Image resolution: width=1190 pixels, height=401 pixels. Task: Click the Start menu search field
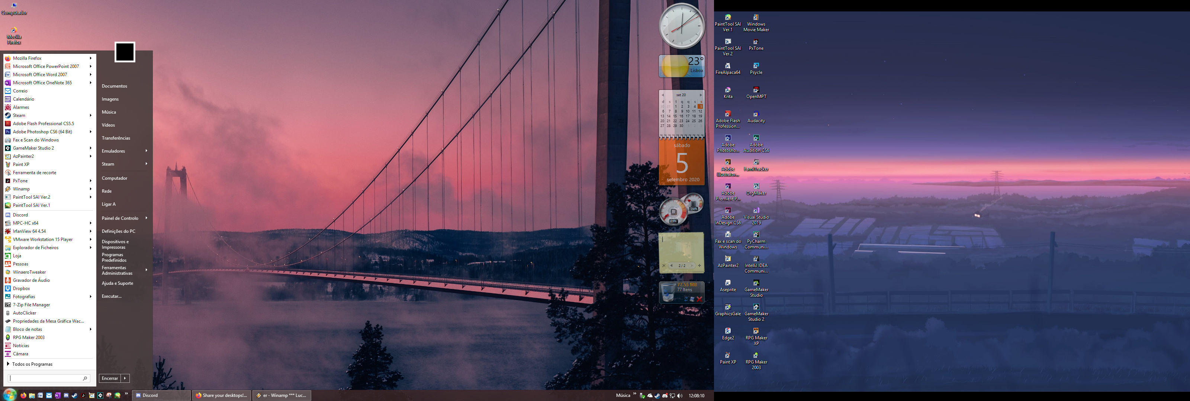46,378
